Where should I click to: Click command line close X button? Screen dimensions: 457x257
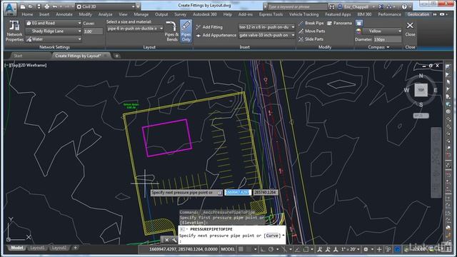pos(166,240)
